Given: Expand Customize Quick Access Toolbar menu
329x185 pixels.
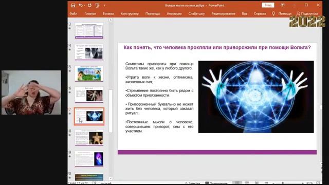Looking at the screenshot, I should 104,6.
